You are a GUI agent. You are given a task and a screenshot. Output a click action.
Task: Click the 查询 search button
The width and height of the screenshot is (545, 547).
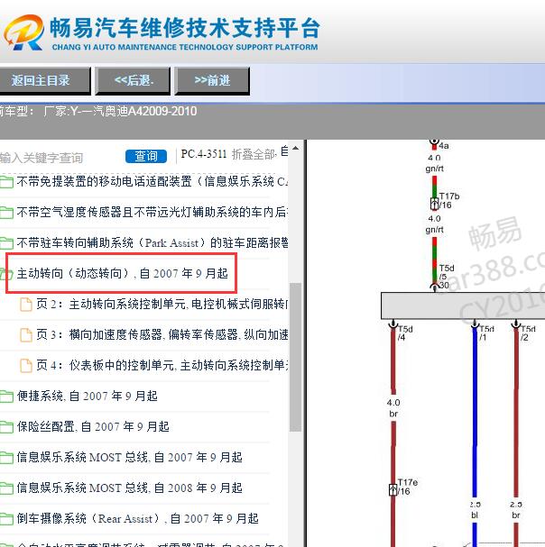[146, 156]
